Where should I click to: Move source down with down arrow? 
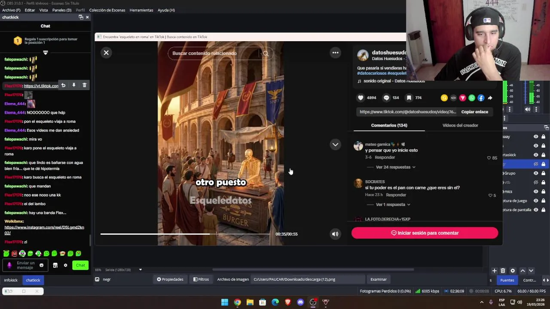pyautogui.click(x=531, y=271)
